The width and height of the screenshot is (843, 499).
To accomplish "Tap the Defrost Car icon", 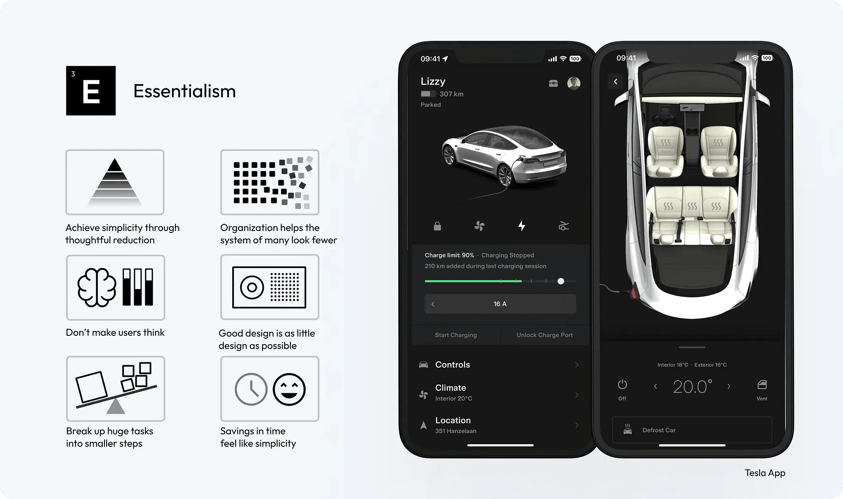I will 628,430.
